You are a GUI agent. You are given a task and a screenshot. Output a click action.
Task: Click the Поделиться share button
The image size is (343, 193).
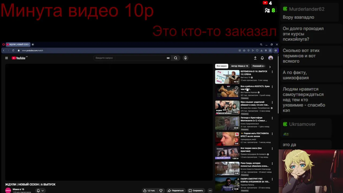(x=176, y=191)
